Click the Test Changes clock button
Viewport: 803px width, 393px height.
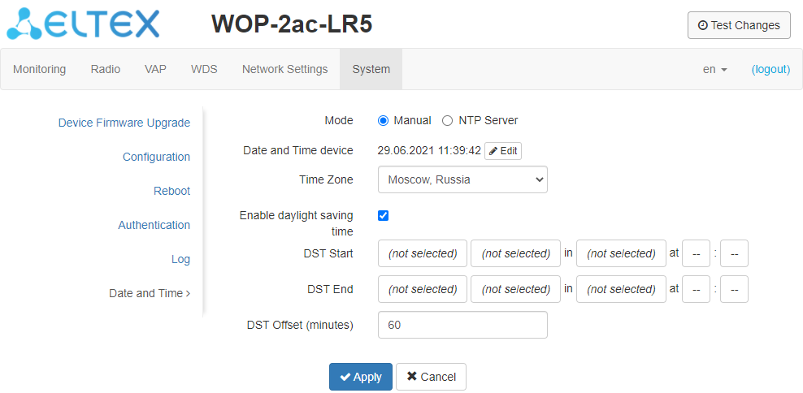pos(739,25)
